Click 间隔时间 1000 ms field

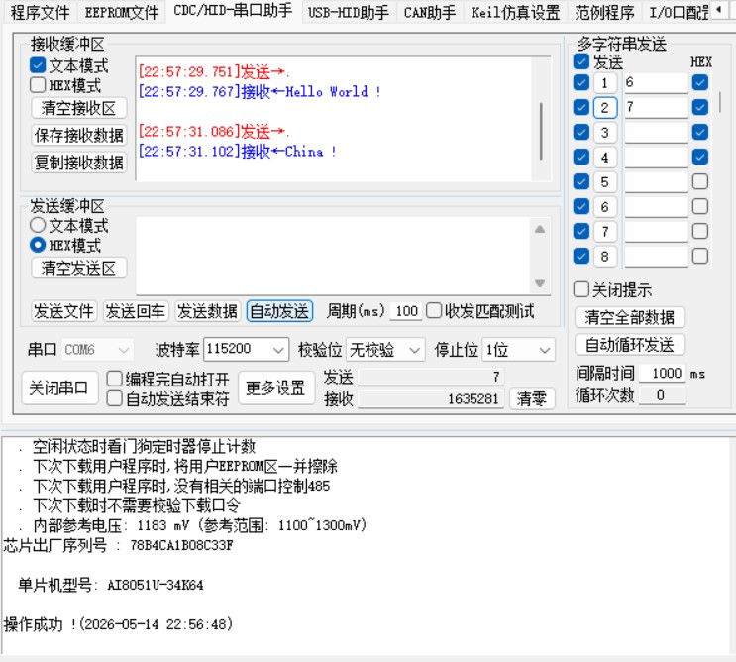[x=663, y=374]
